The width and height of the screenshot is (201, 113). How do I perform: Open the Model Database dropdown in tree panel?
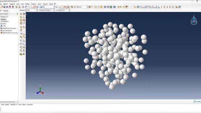click(4, 14)
